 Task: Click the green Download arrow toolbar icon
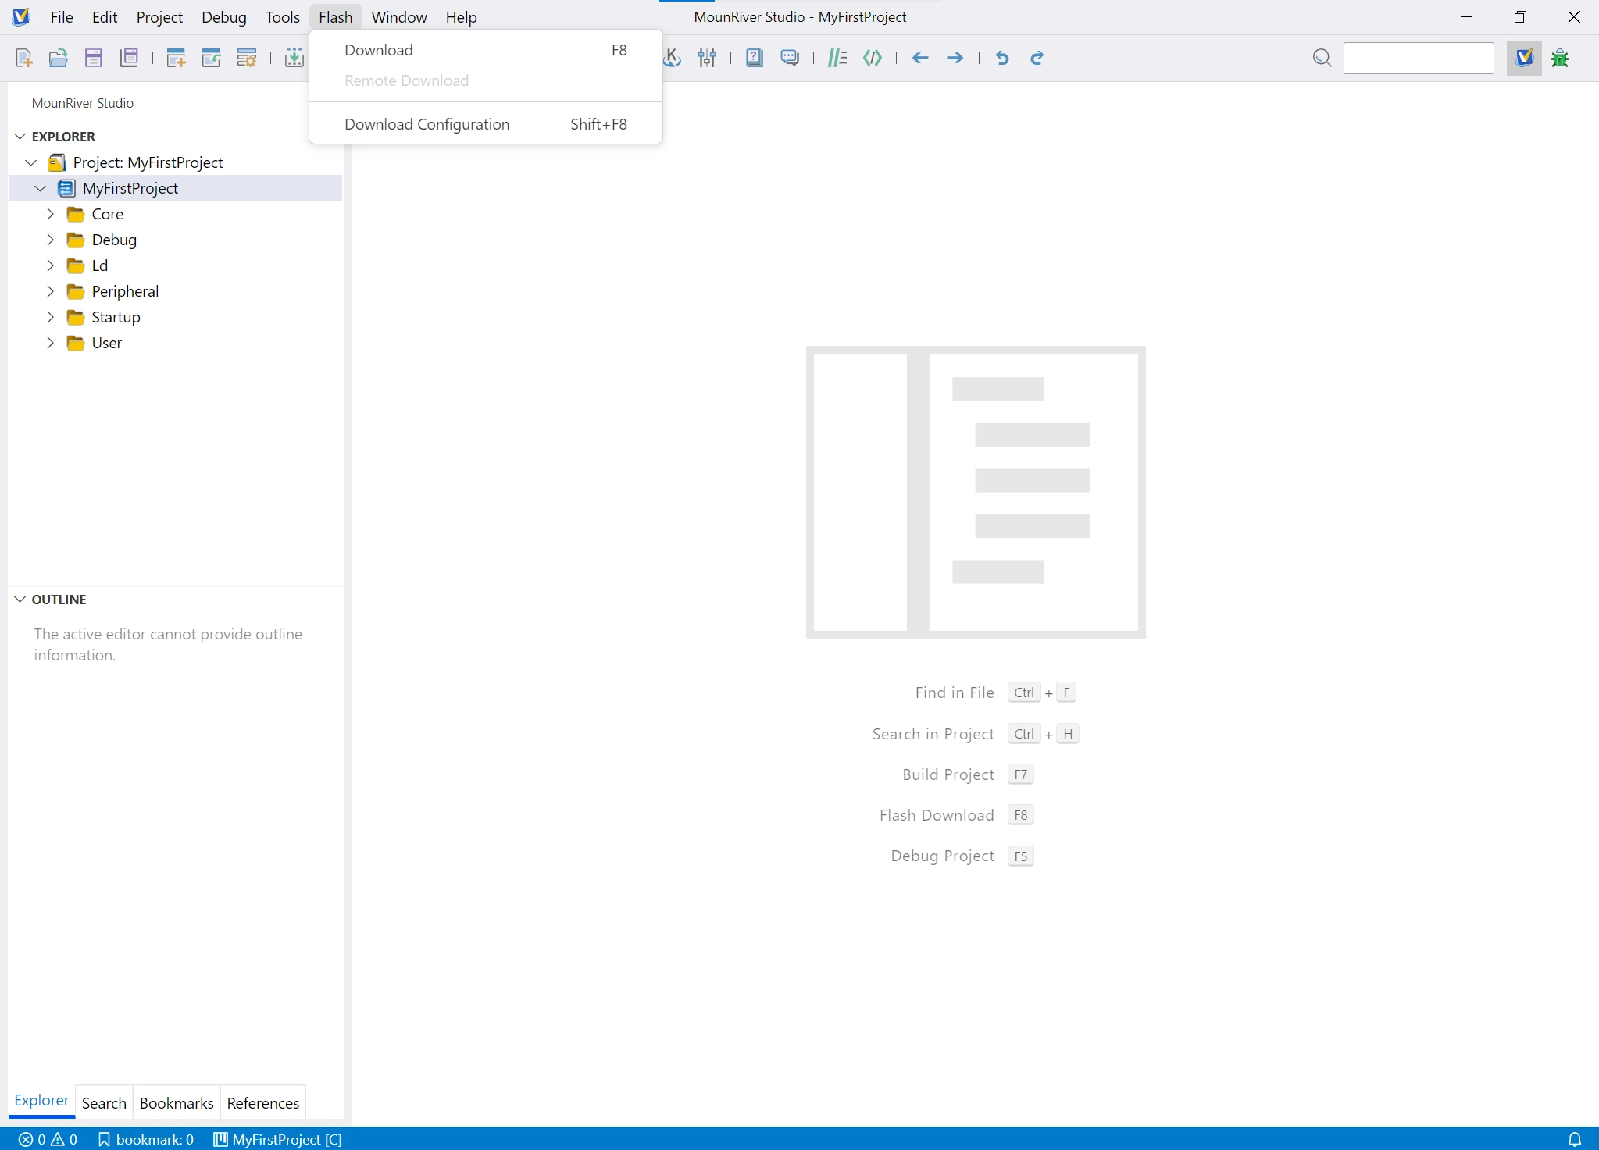[x=294, y=58]
